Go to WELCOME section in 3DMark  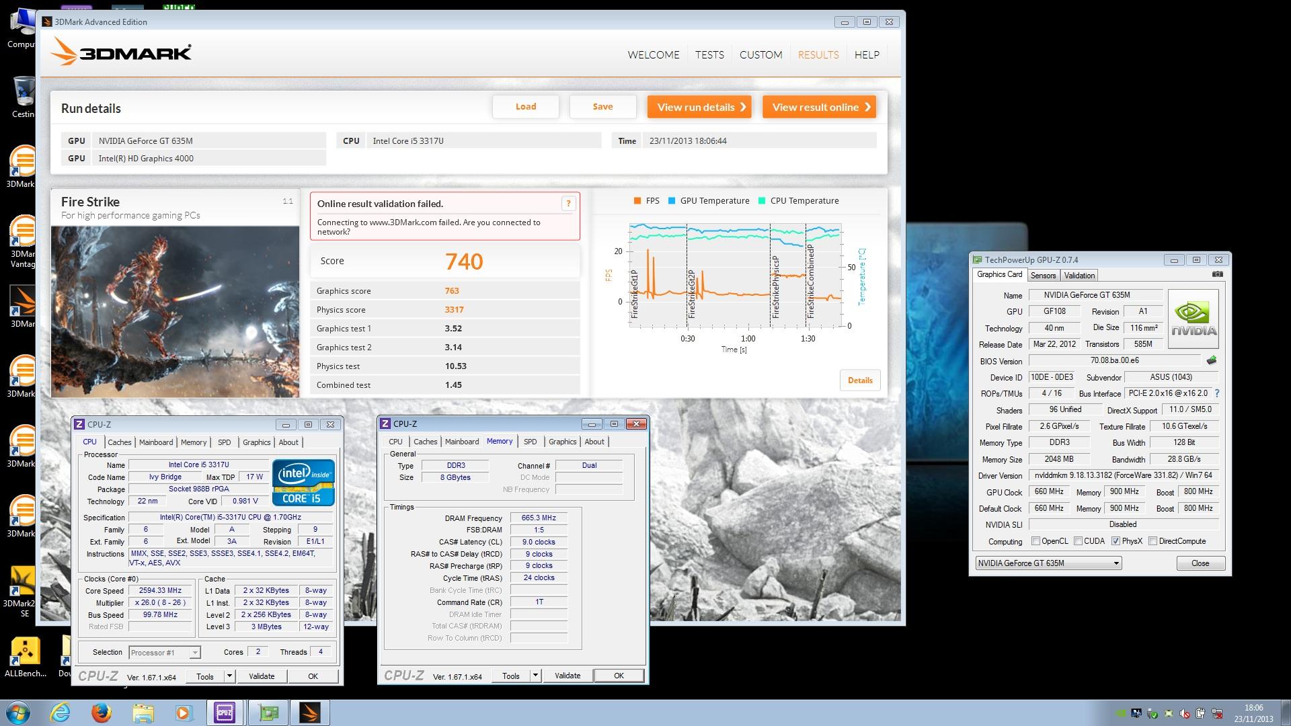coord(654,55)
